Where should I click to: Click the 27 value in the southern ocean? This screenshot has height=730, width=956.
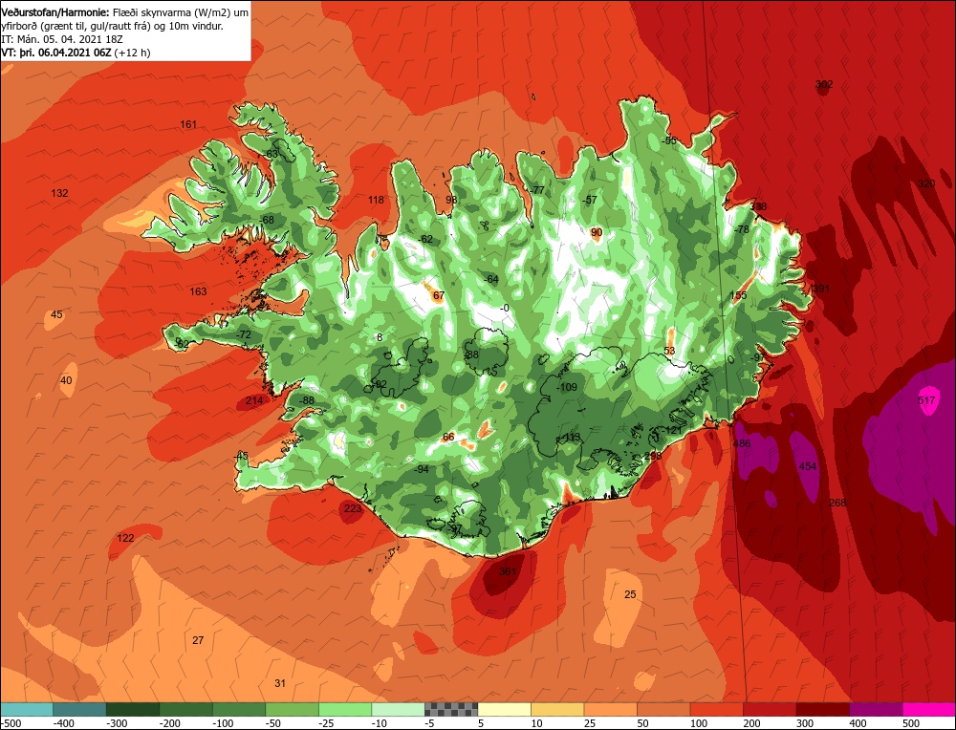tap(198, 640)
